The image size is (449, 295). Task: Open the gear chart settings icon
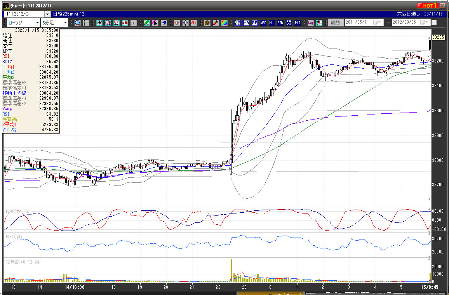pyautogui.click(x=207, y=23)
